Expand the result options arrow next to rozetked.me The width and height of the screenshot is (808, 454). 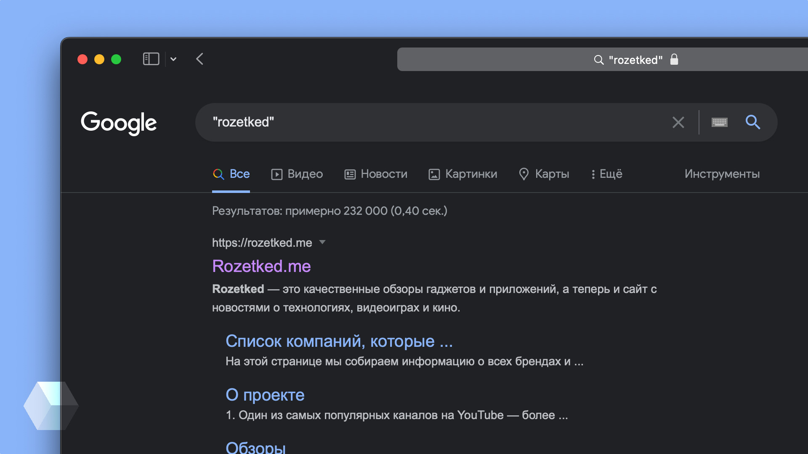pyautogui.click(x=322, y=242)
